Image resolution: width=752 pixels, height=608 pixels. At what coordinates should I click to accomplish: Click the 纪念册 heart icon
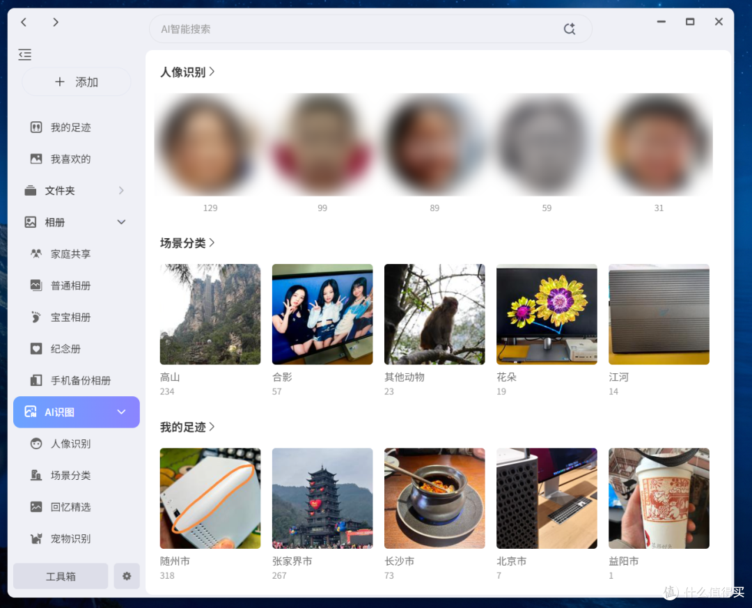(36, 349)
